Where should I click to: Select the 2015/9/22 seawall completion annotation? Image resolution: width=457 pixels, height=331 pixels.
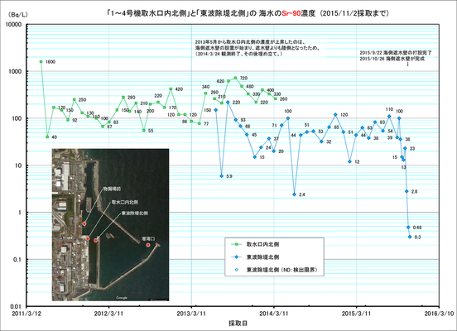tap(396, 53)
